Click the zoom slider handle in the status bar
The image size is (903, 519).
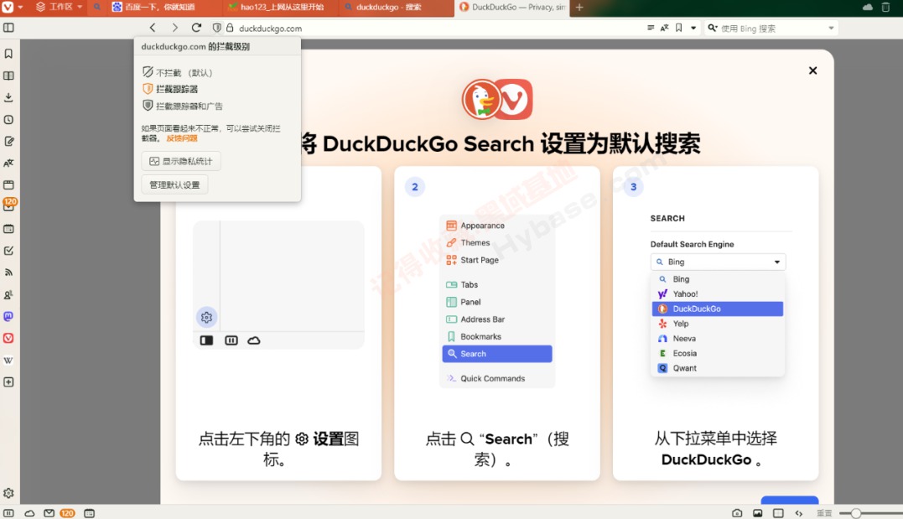tap(856, 512)
